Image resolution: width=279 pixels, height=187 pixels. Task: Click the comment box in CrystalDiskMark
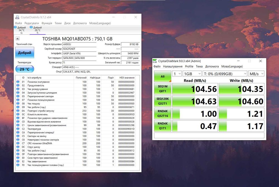click(209, 135)
